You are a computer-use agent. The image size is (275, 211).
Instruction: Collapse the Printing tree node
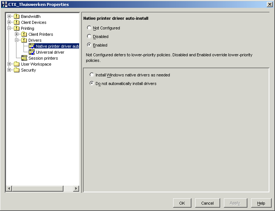click(9, 28)
